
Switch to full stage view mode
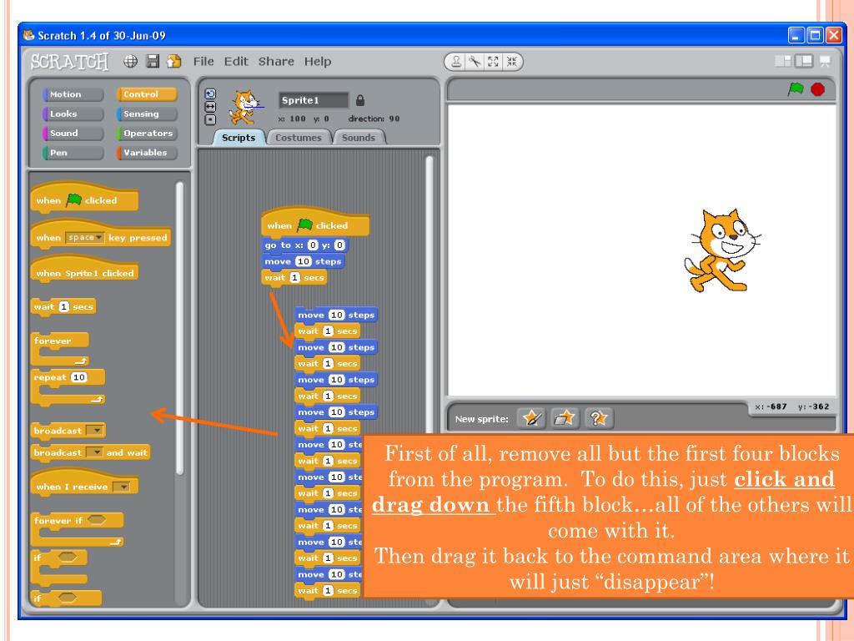(x=804, y=61)
